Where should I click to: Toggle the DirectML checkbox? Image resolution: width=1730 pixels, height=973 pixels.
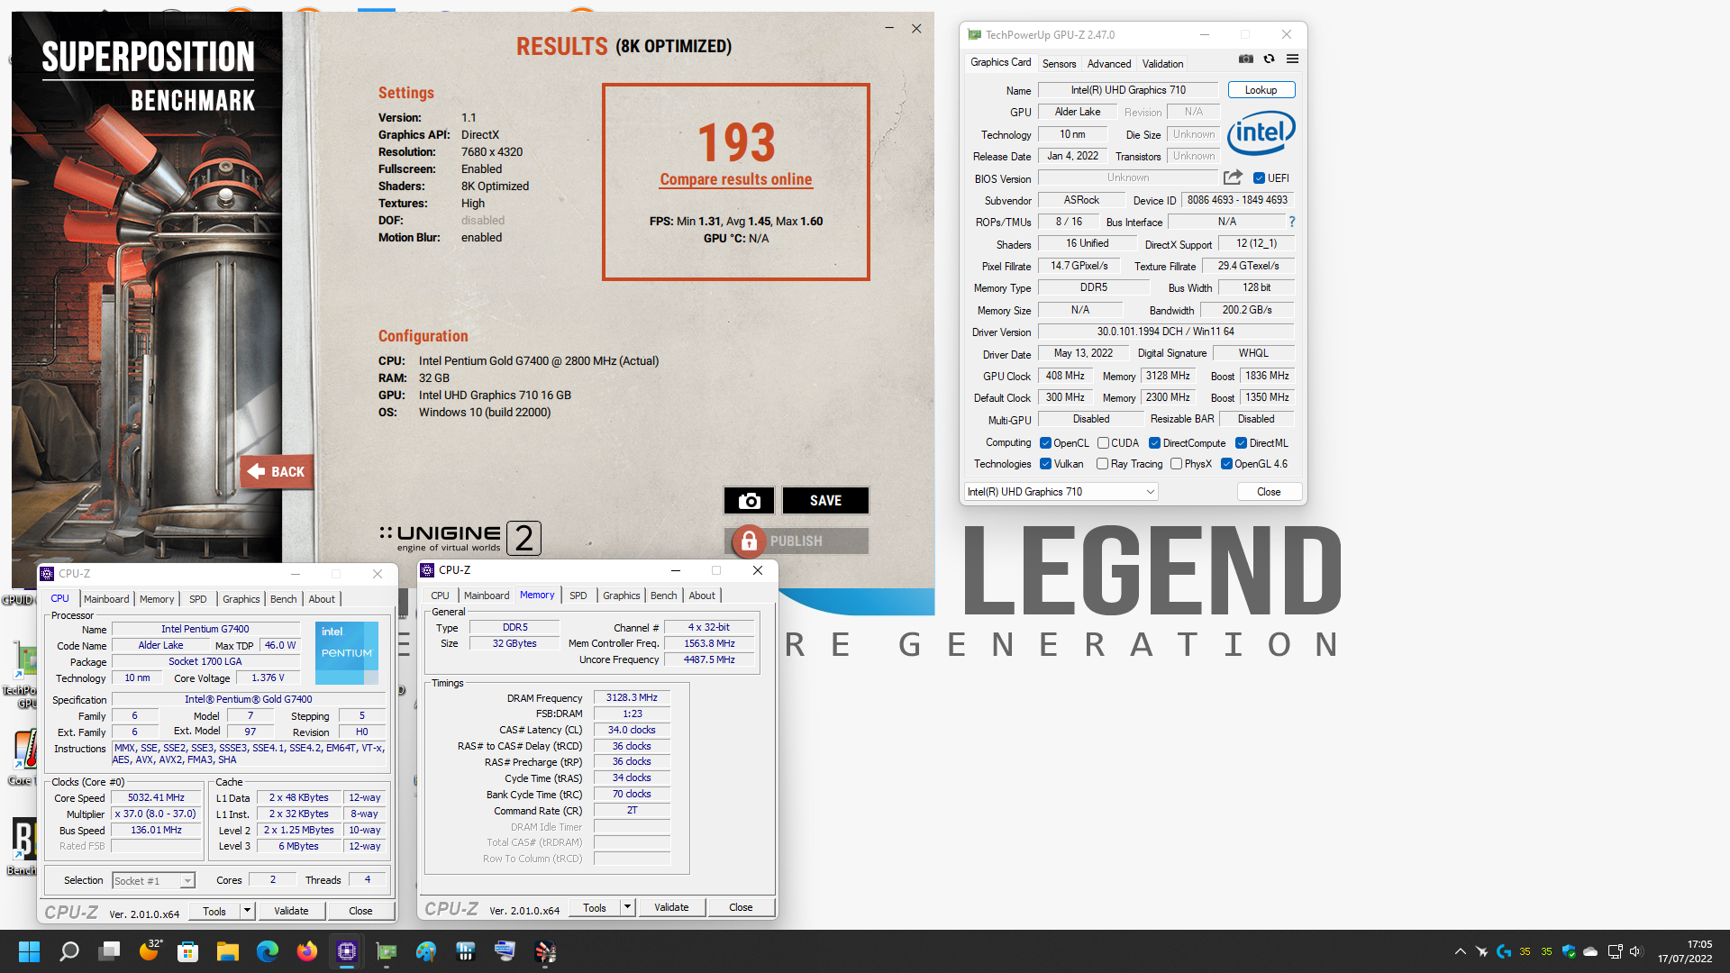tap(1241, 443)
